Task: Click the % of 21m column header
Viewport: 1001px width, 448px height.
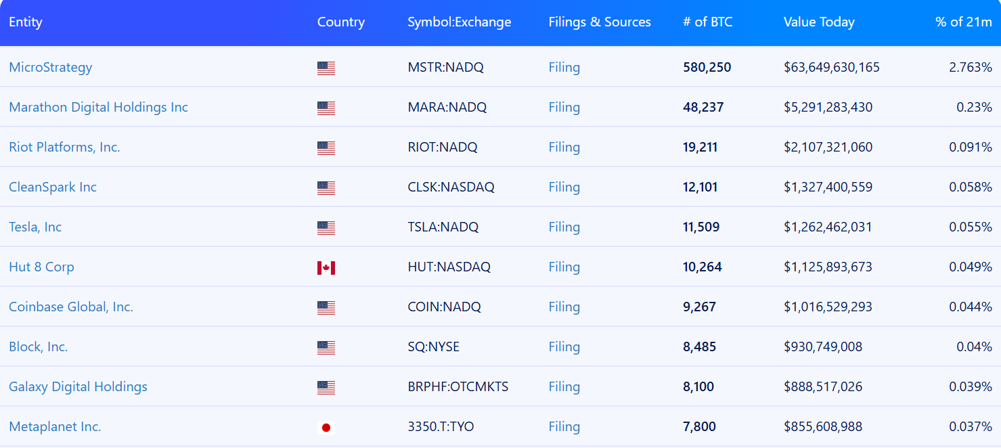Action: (963, 22)
